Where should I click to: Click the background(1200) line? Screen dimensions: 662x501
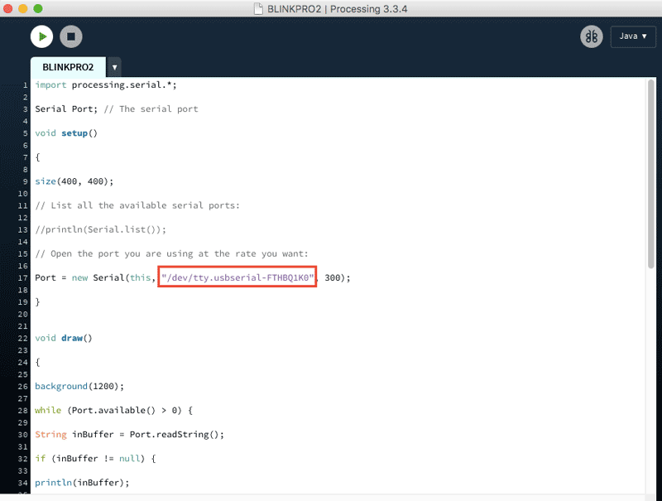coord(79,386)
